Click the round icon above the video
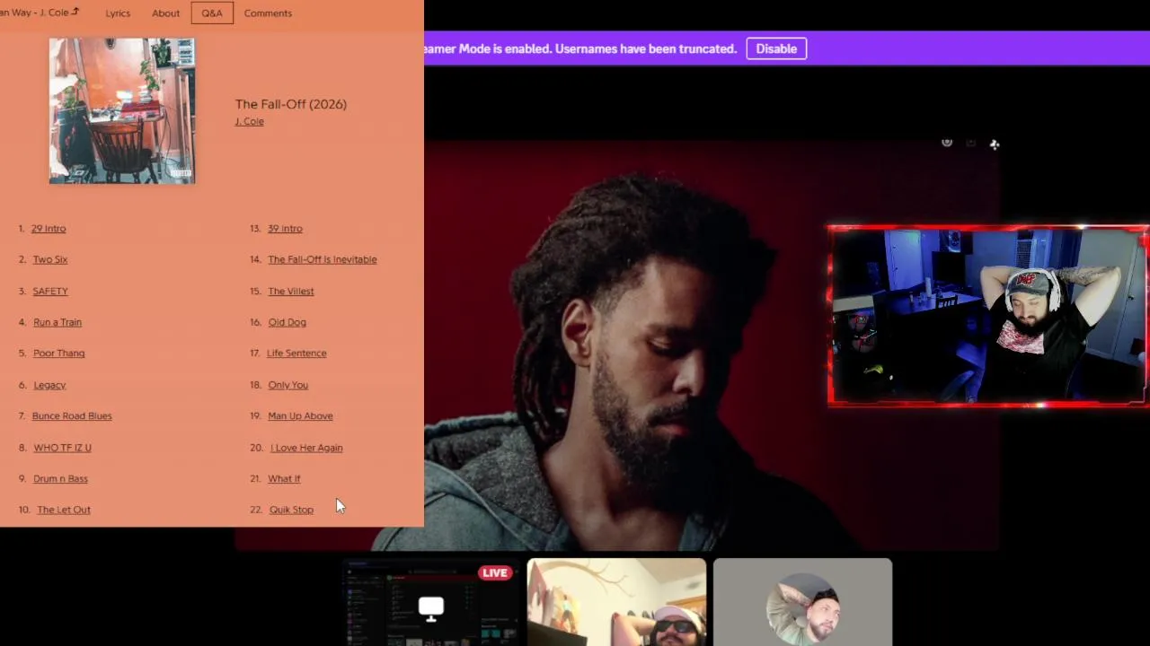 pos(947,143)
